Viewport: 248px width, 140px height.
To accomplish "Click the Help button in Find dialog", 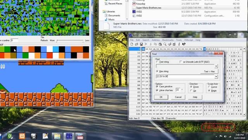I will (x=195, y=97).
